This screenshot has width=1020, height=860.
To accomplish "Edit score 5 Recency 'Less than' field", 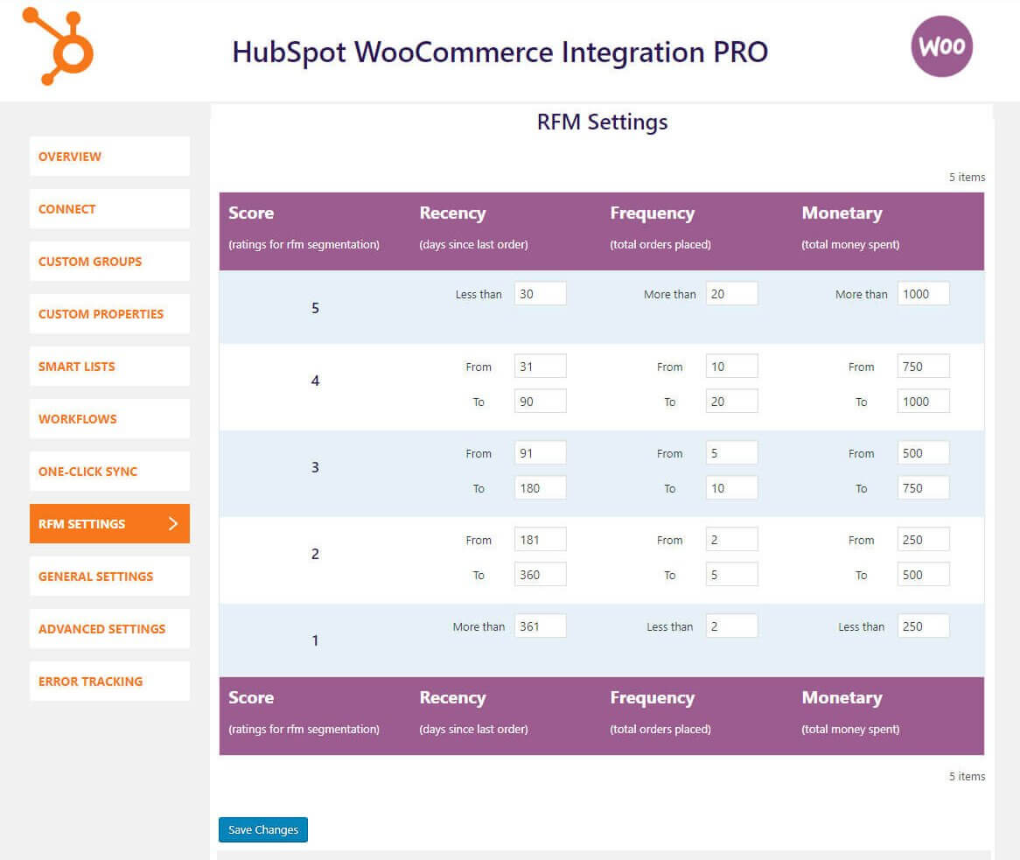I will click(540, 293).
